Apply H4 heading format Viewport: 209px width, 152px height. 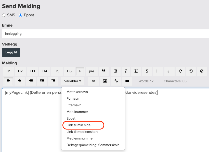click(x=45, y=71)
